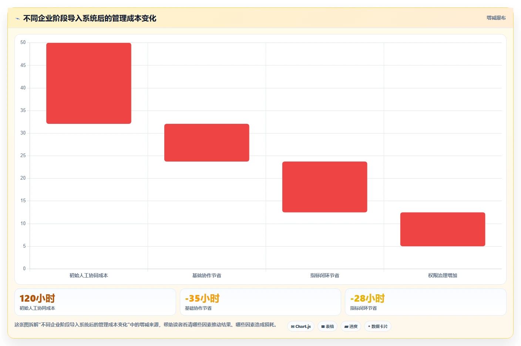Select the 进度 tag chip
The image size is (521, 346).
(351, 326)
